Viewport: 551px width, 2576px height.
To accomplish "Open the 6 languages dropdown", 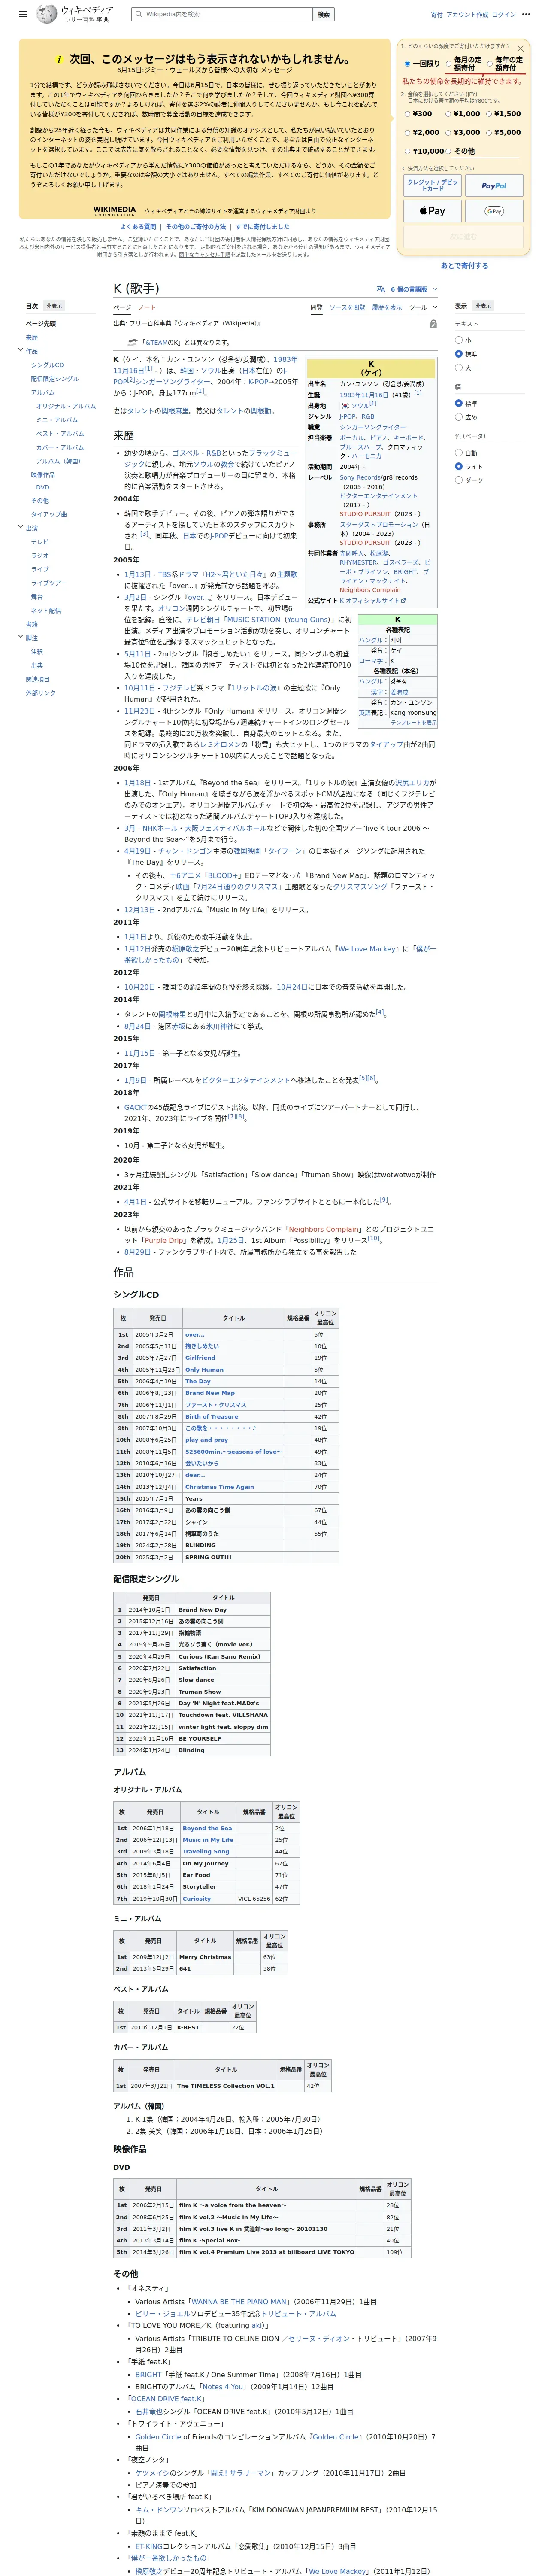I will coord(406,289).
